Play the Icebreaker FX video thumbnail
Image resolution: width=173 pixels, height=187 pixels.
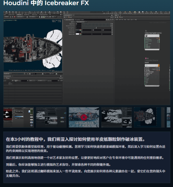point(84,117)
